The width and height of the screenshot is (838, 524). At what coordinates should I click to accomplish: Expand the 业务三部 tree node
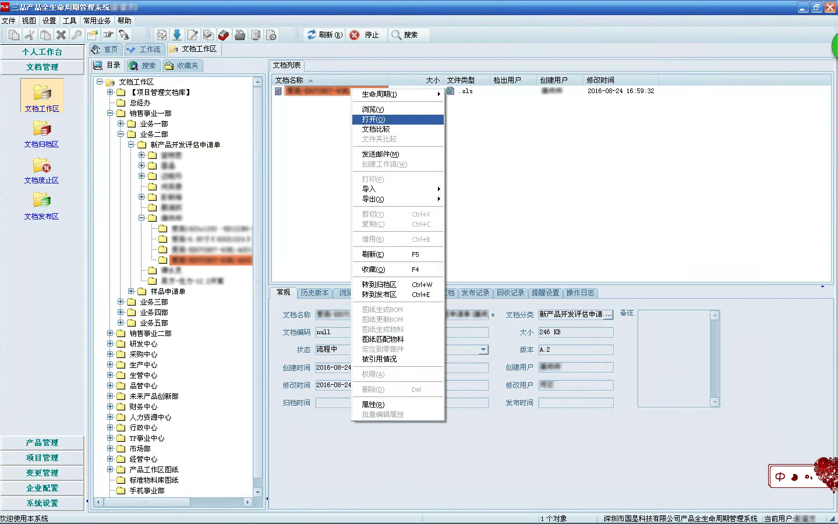coord(121,302)
